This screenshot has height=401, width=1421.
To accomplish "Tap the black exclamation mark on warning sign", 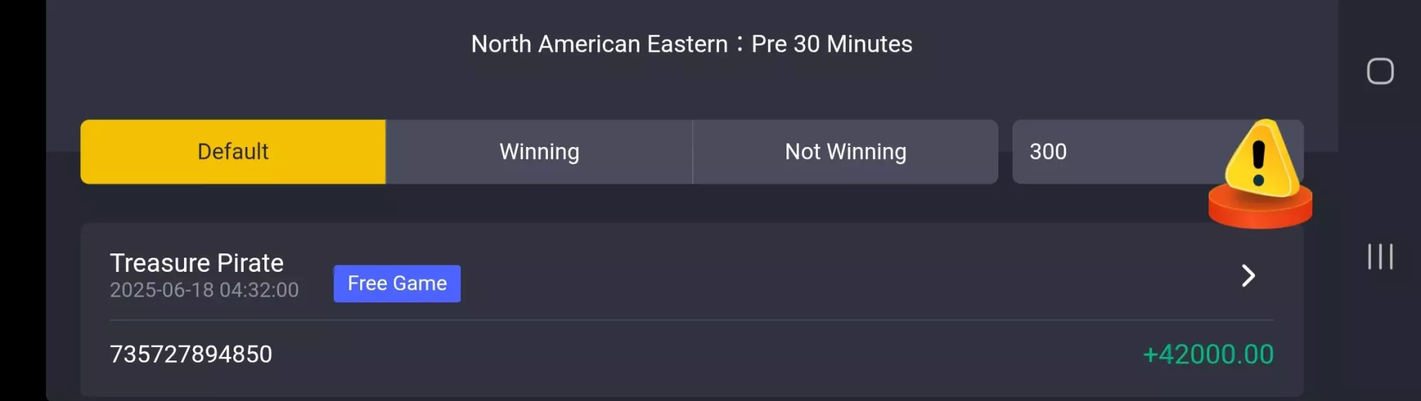I will pos(1258,163).
